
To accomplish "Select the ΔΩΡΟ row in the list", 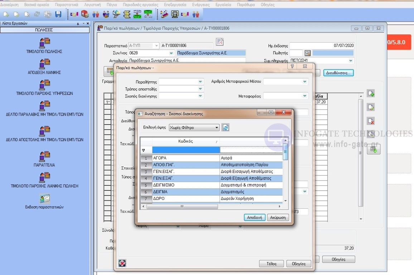I will (x=186, y=198).
